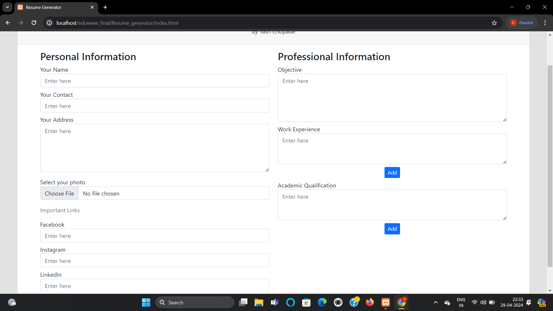
Task: Click the back navigation arrow
Action: [x=8, y=23]
